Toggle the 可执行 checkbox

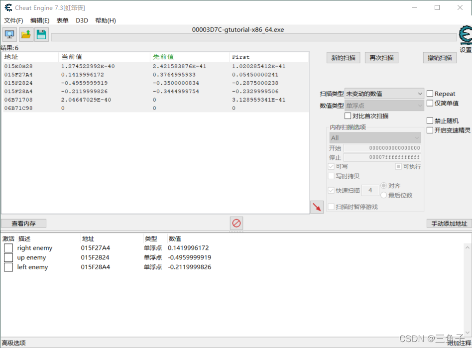(x=398, y=166)
